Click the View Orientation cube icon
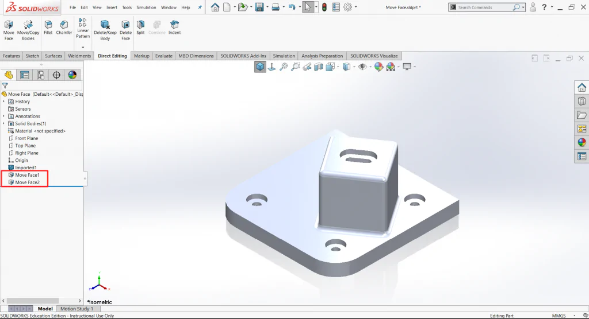589x319 pixels. (x=260, y=67)
